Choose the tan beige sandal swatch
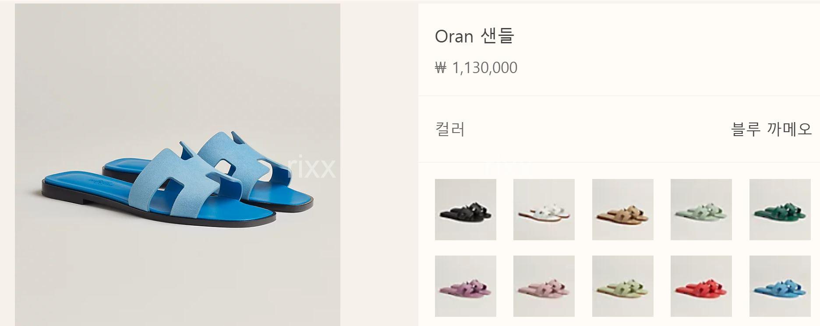 pyautogui.click(x=622, y=210)
